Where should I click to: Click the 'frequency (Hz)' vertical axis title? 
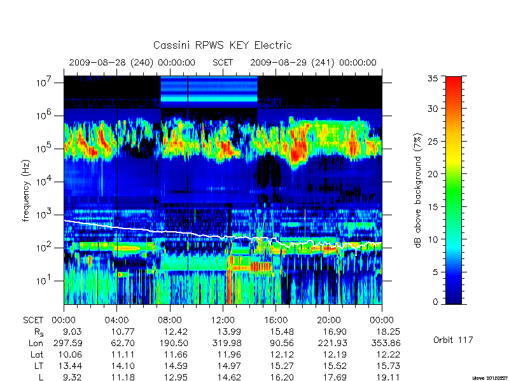pyautogui.click(x=26, y=190)
